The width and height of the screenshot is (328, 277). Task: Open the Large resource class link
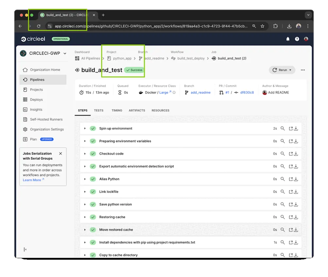pyautogui.click(x=165, y=93)
